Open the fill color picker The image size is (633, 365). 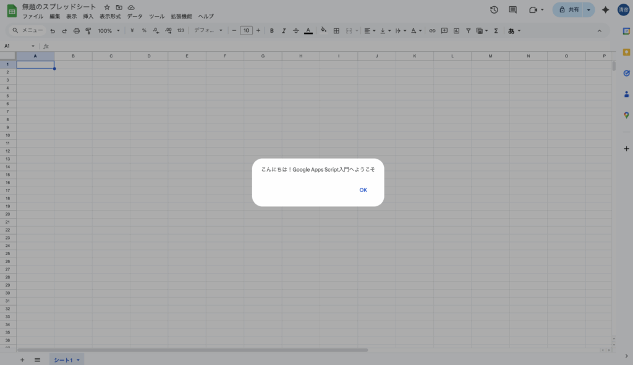[x=323, y=30]
